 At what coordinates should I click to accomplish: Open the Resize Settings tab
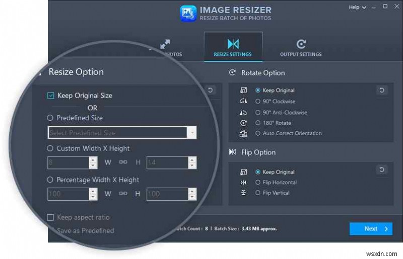233,47
